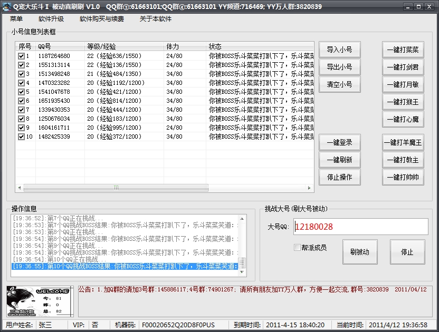
Task: Click 一键打猴王 to fight 猴王
Action: pos(403,102)
